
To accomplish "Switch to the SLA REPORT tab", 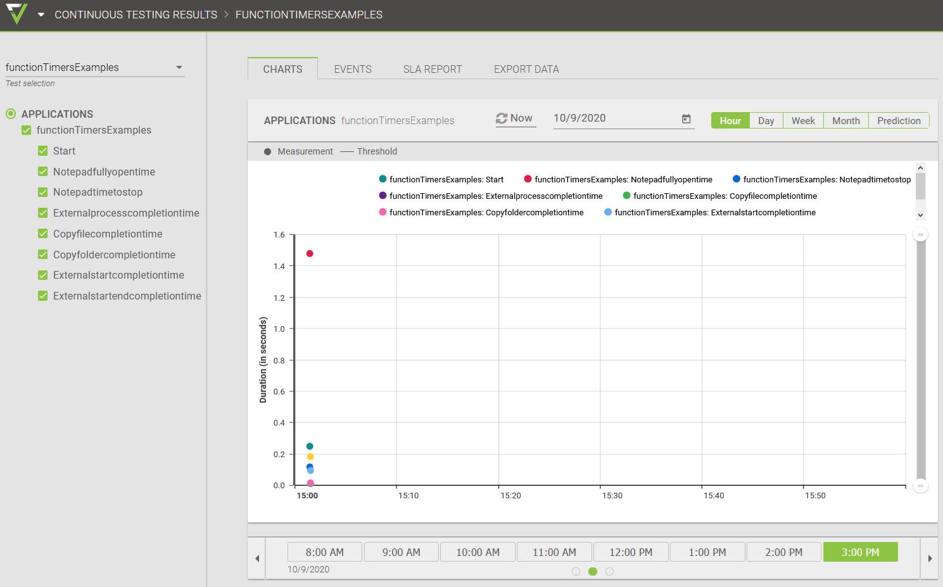I will tap(433, 69).
